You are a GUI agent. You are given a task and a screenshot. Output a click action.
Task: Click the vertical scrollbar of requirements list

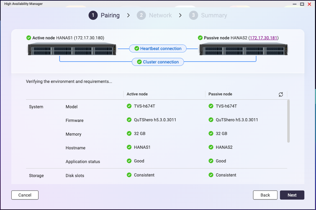point(288,121)
